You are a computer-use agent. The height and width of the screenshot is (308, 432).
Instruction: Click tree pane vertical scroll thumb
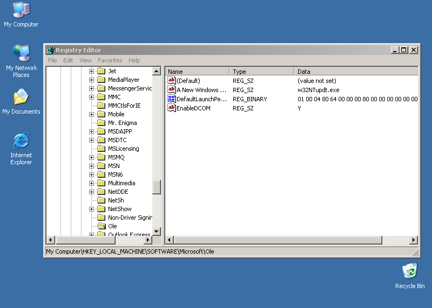[157, 187]
